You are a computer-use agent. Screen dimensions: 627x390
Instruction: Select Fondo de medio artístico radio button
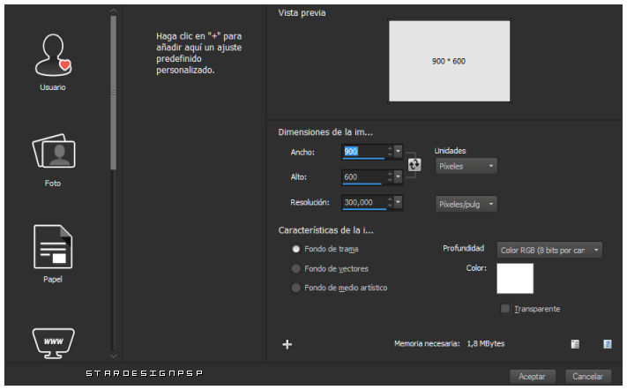(x=296, y=288)
